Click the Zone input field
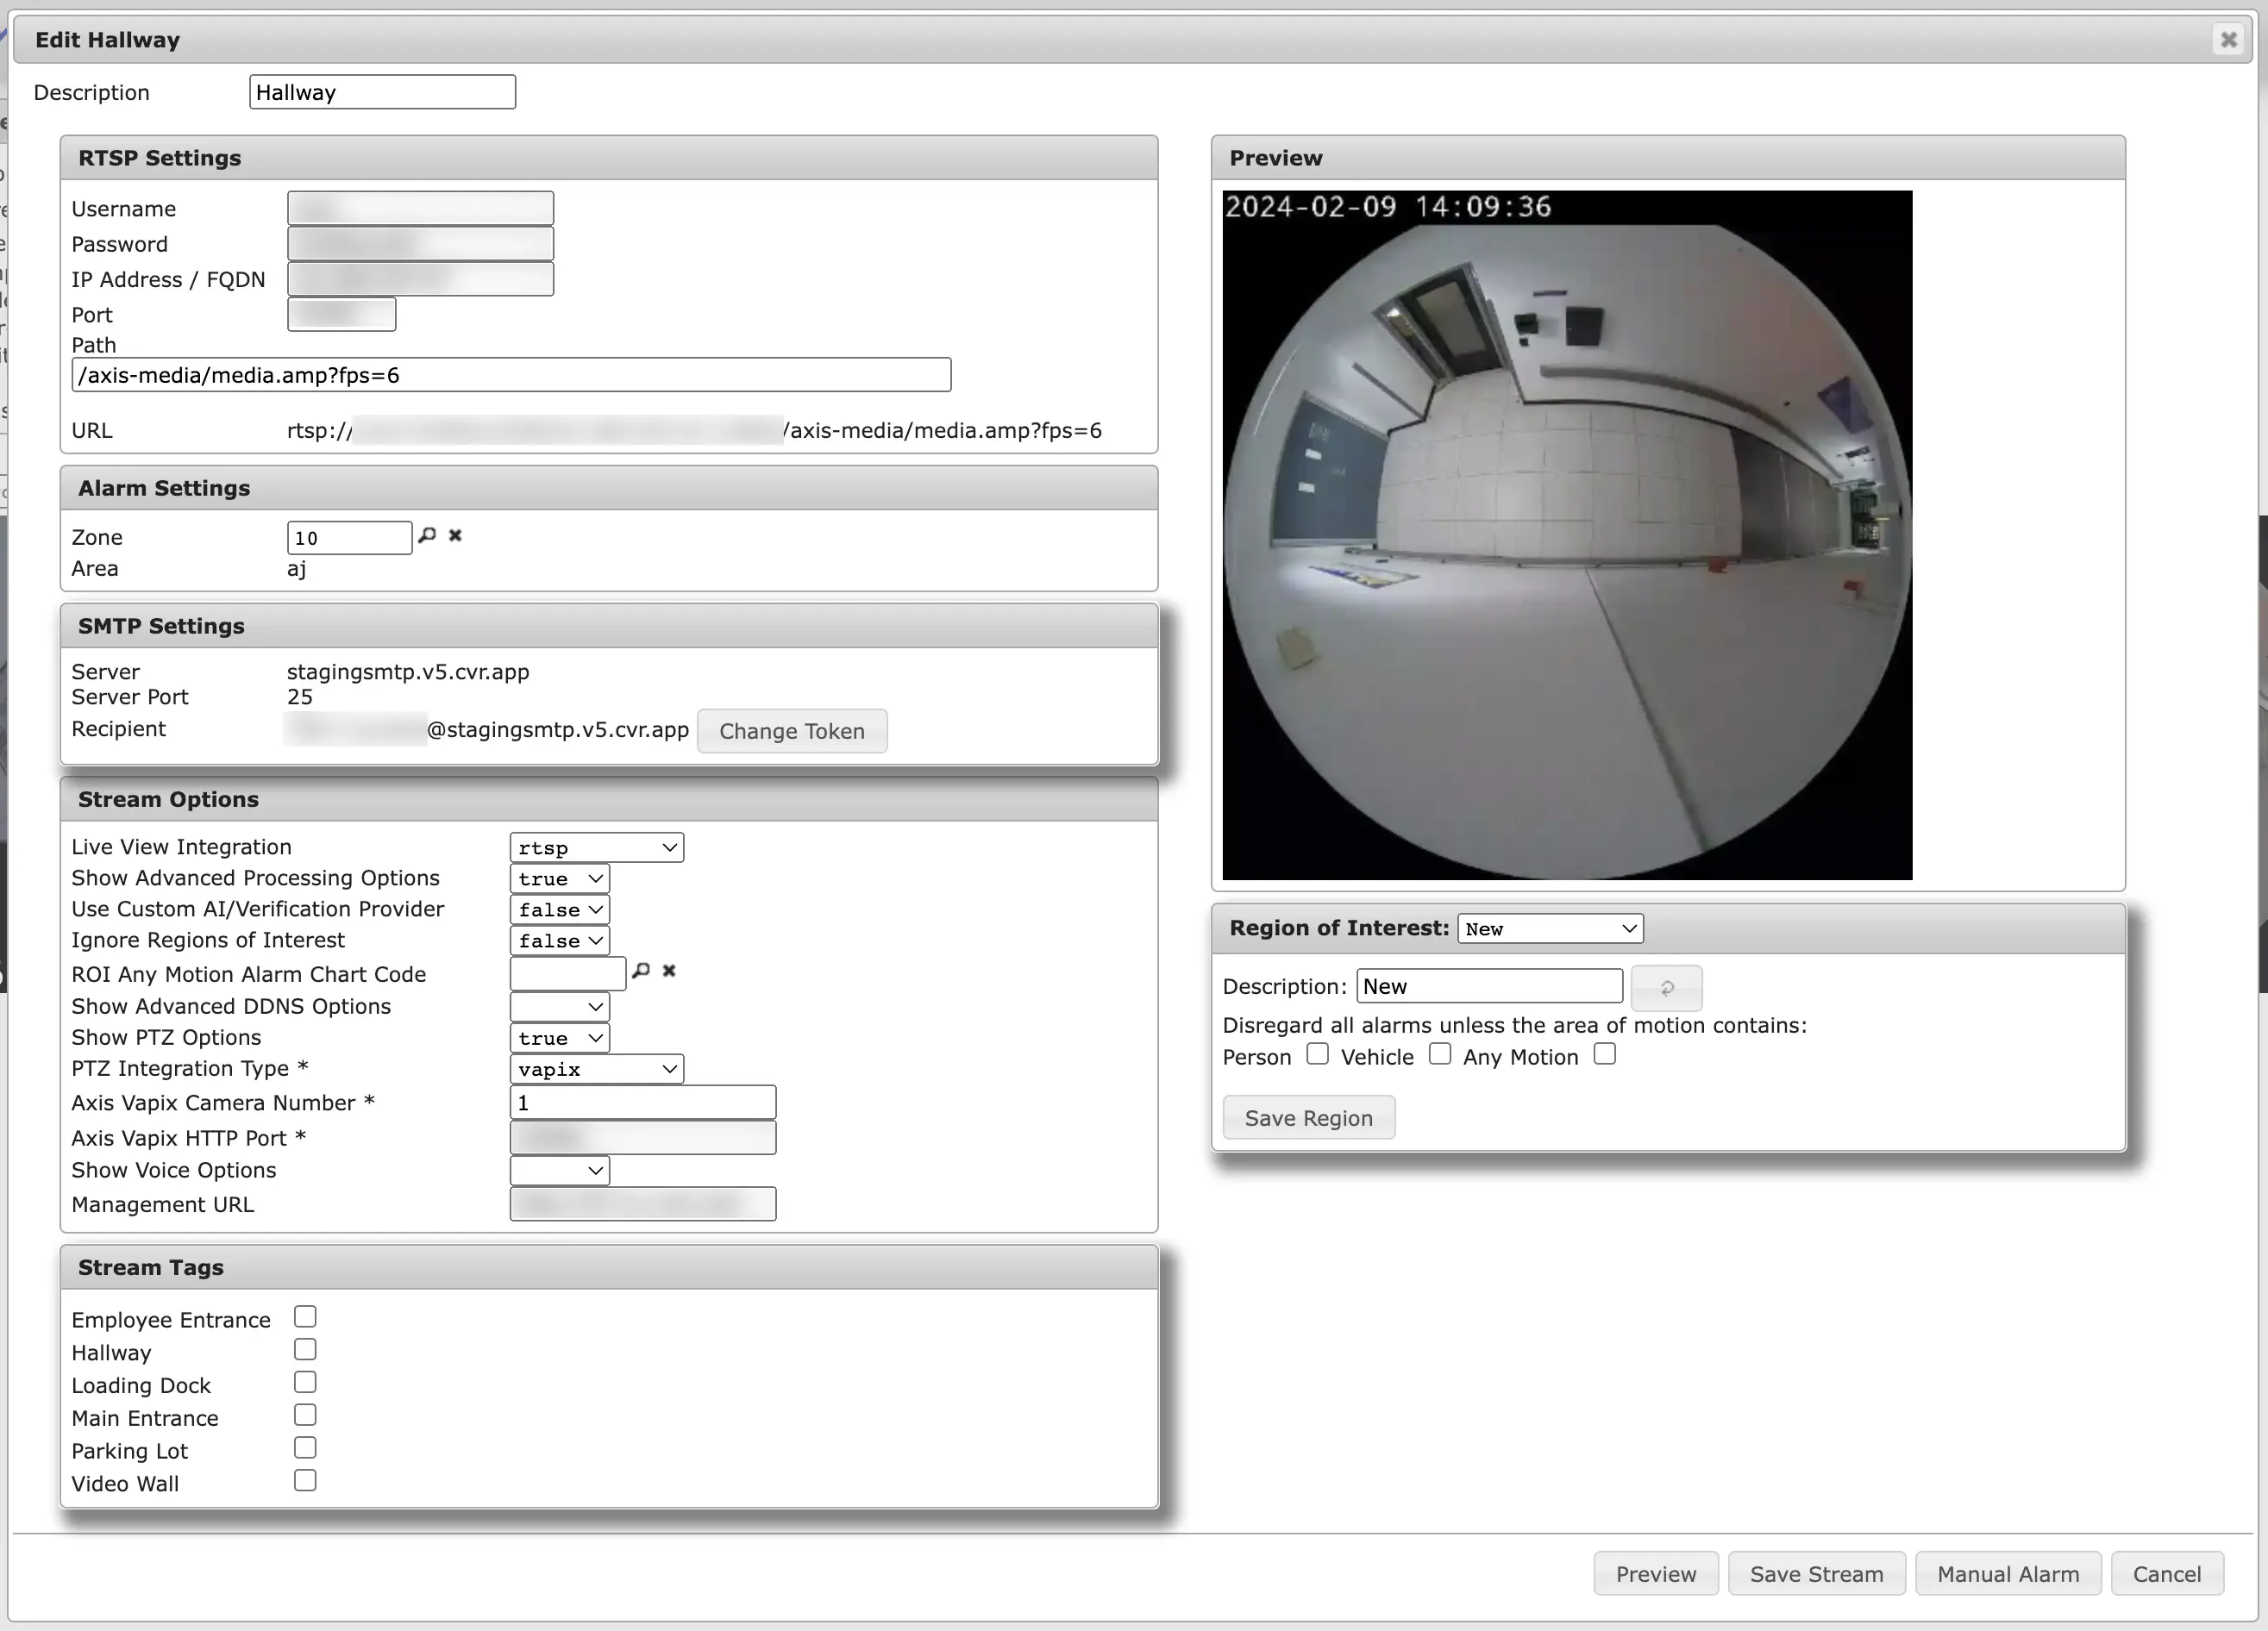This screenshot has width=2268, height=1631. [349, 538]
